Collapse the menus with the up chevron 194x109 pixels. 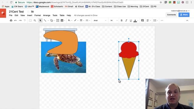187,20
